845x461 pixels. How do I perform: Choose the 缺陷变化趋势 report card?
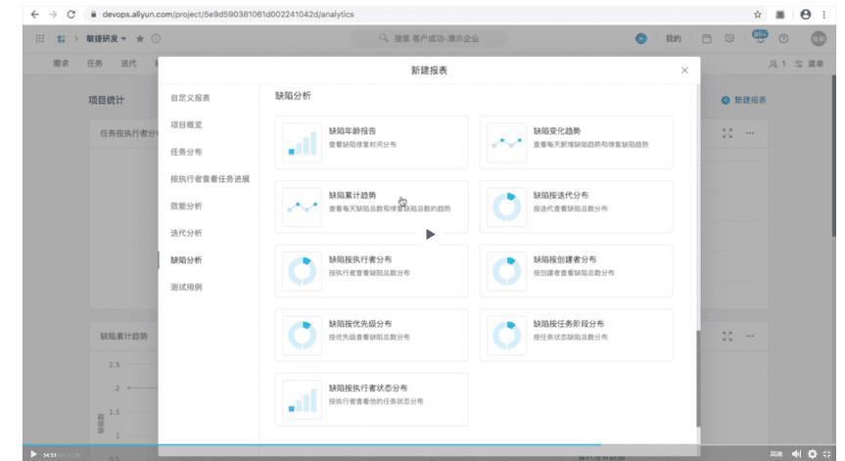[x=576, y=142]
